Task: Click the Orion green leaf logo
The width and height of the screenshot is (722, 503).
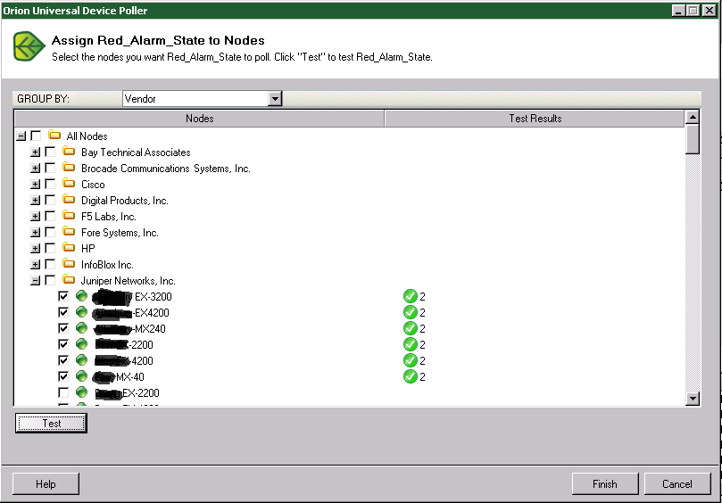Action: (x=29, y=46)
